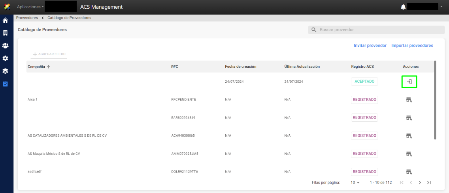The image size is (449, 193).
Task: Open the users group sidebar icon
Action: (x=5, y=46)
